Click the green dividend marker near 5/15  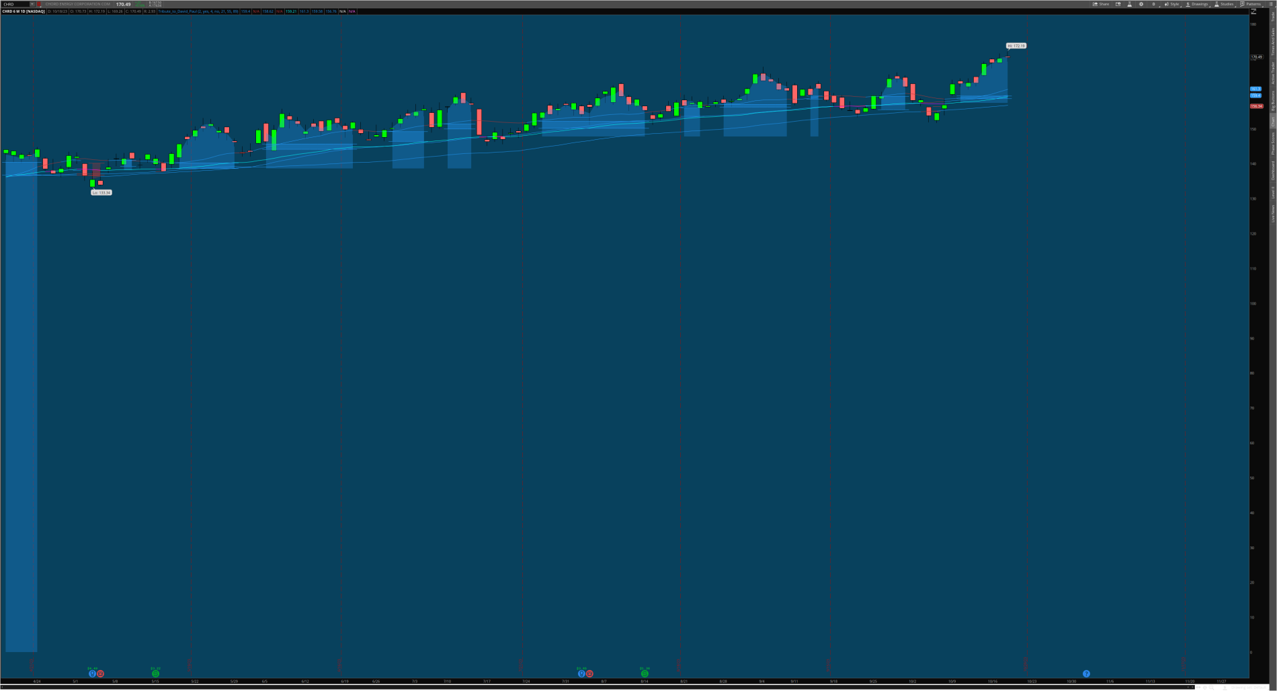pos(155,674)
